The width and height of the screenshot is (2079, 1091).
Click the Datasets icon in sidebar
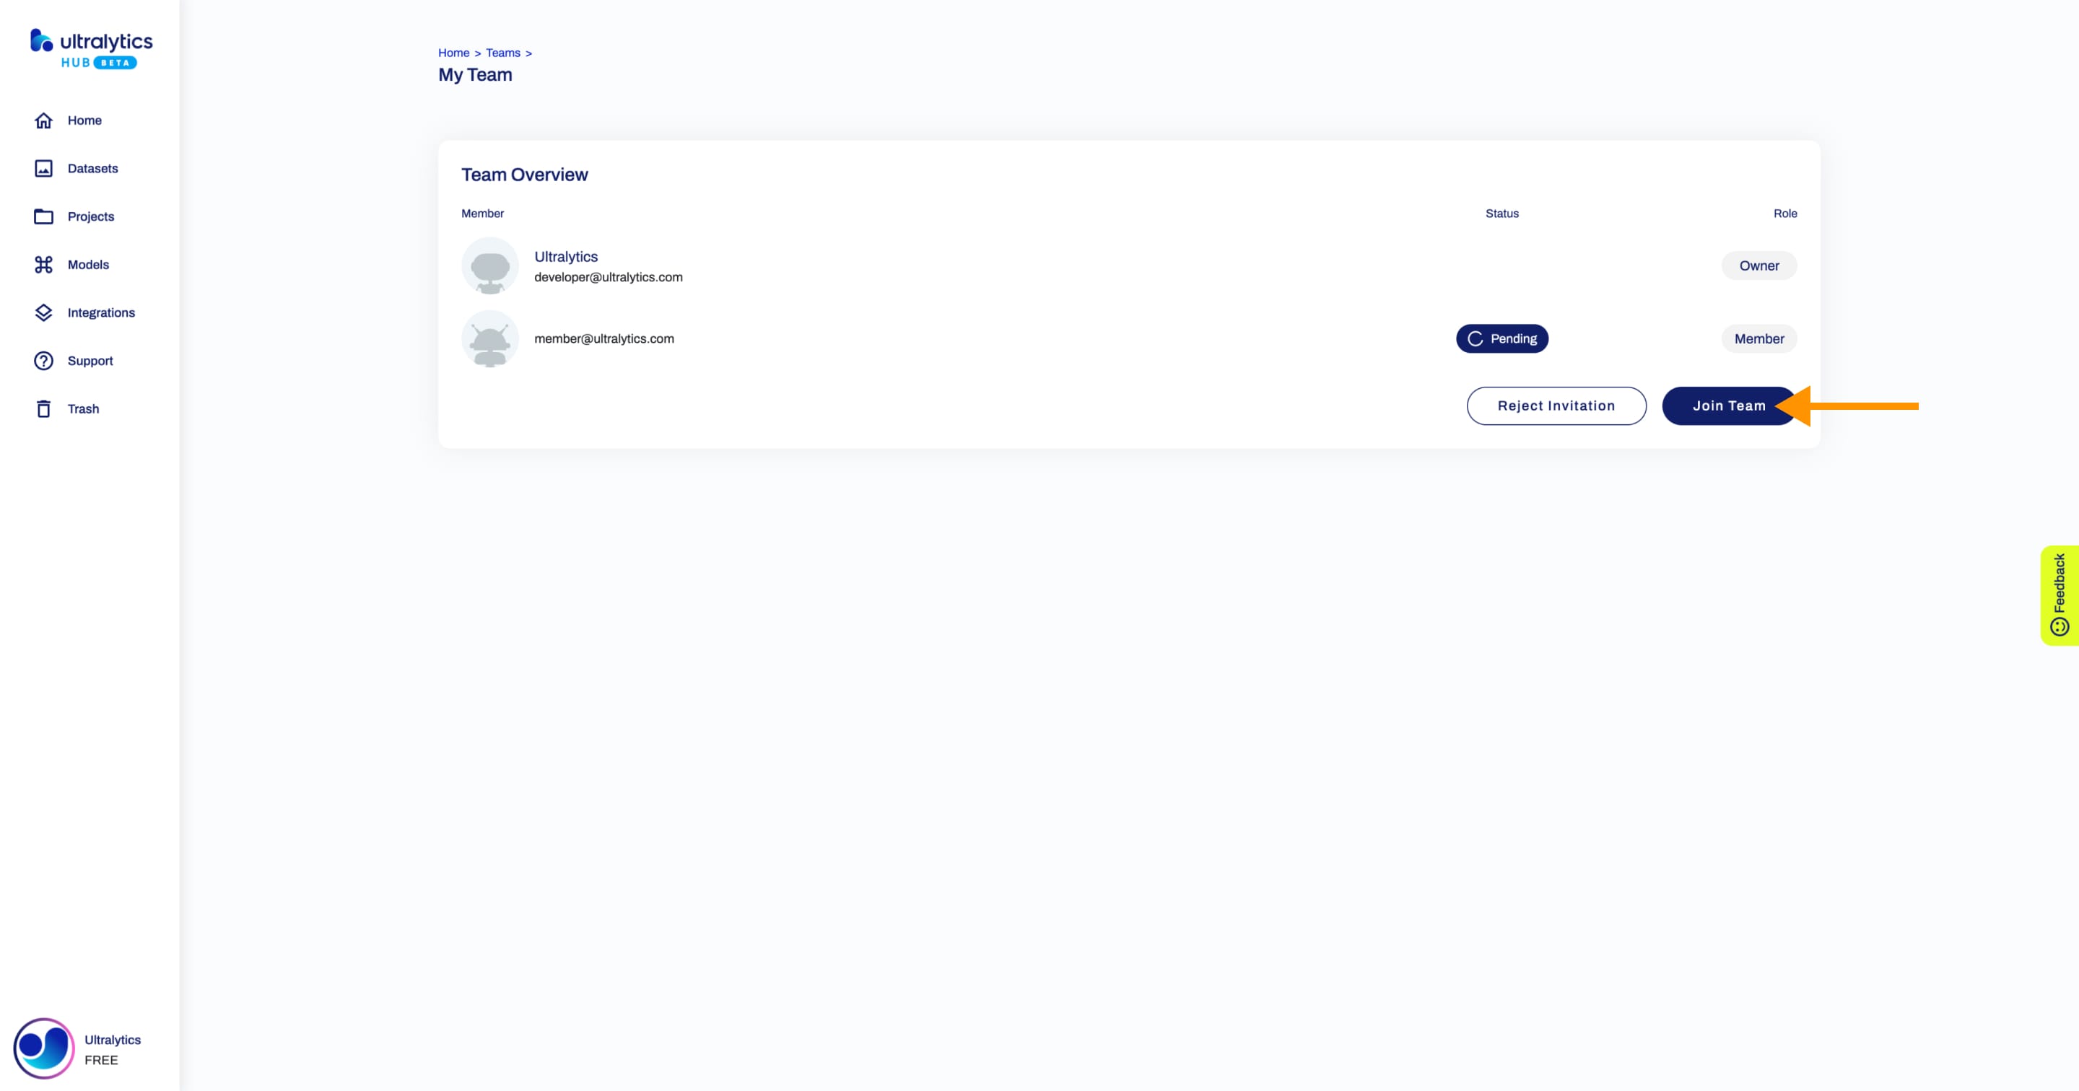(x=45, y=167)
